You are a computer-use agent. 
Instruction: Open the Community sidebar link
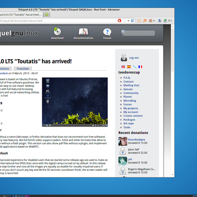(131, 93)
